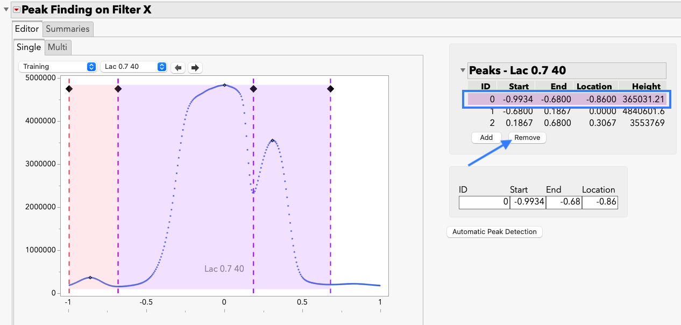Screen dimensions: 681x325
Task: Click the stepper arrows on Training selector
Action: click(90, 66)
